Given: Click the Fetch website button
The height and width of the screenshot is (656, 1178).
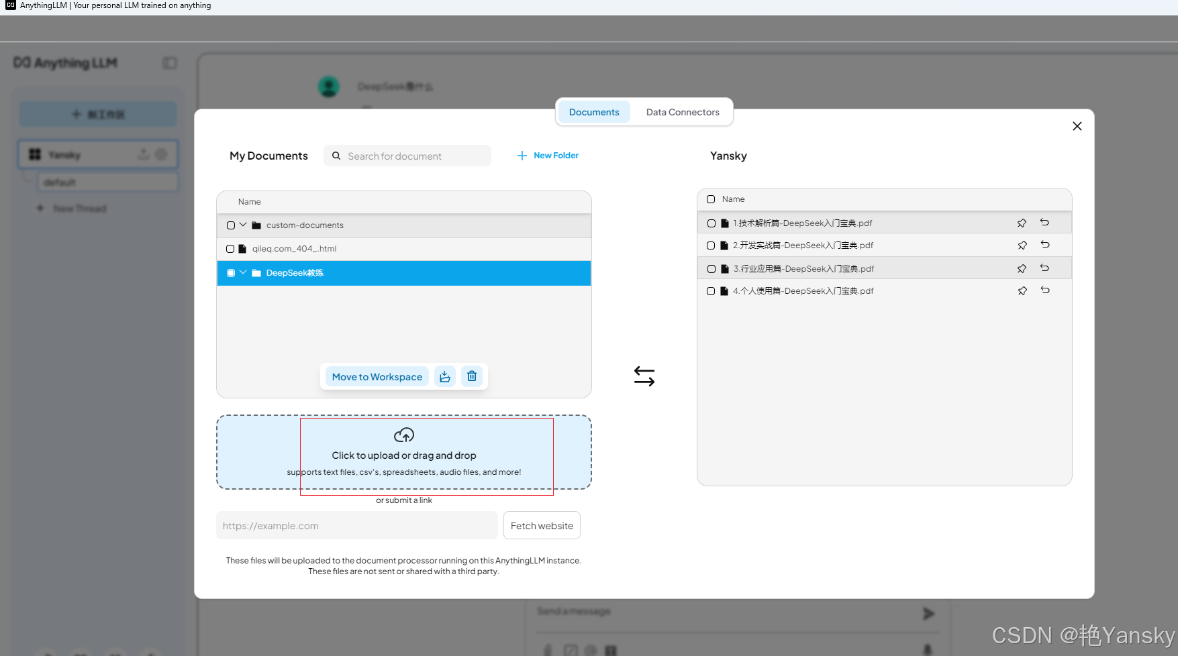Looking at the screenshot, I should (542, 526).
